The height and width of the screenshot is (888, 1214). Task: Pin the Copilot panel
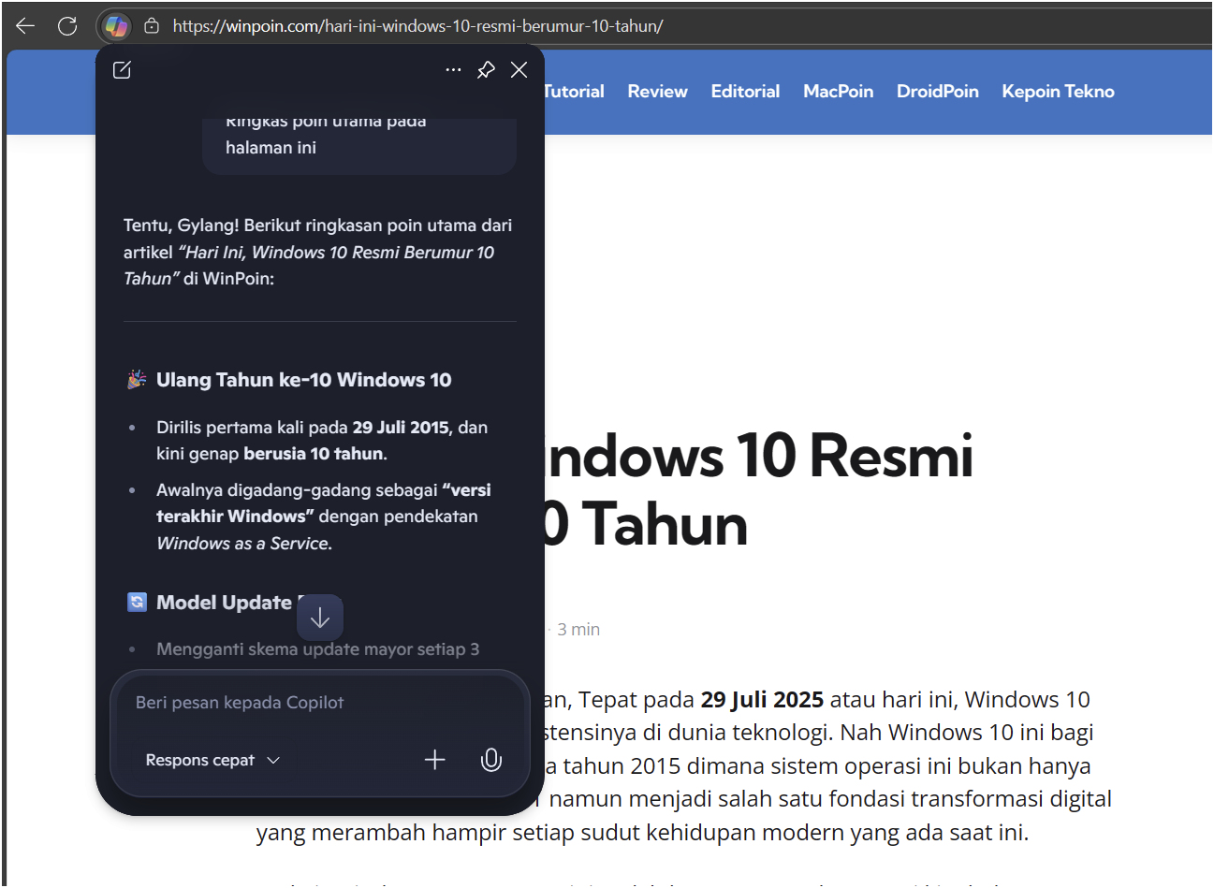click(486, 70)
